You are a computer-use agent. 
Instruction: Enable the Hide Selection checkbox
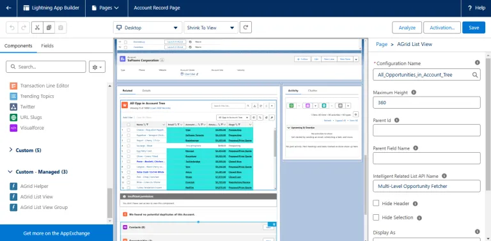click(x=376, y=217)
